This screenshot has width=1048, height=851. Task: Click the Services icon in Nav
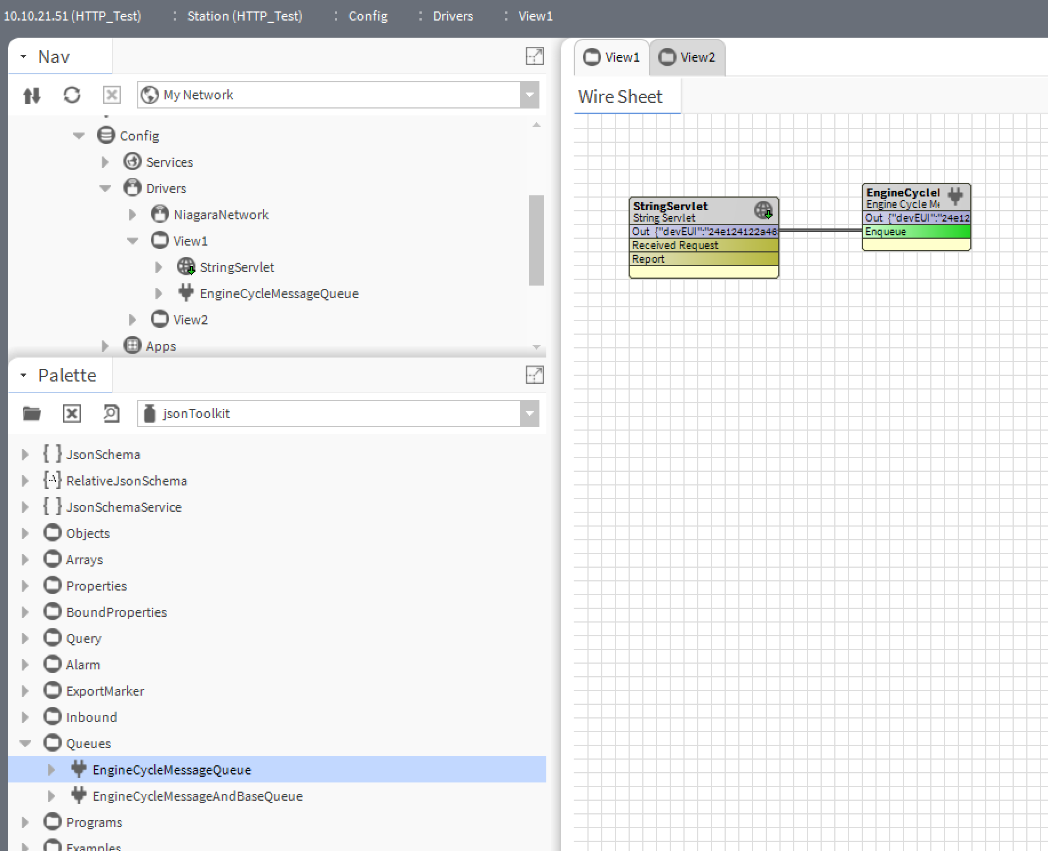(x=133, y=162)
